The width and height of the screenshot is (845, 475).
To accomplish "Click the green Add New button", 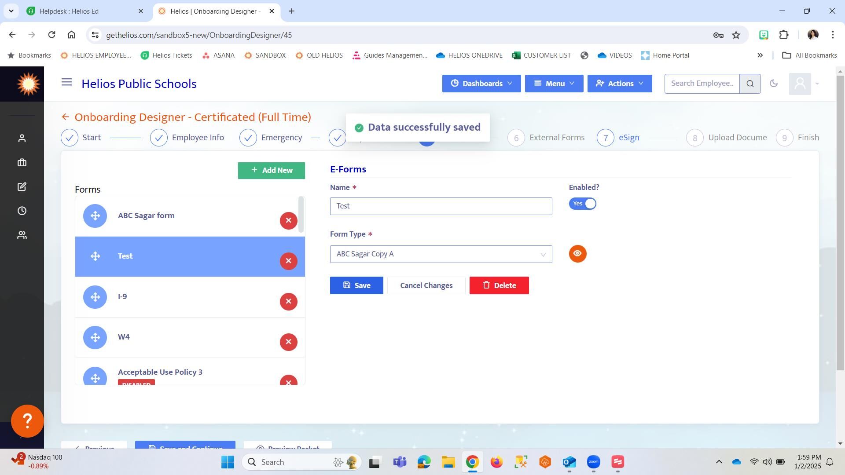I will (x=271, y=171).
